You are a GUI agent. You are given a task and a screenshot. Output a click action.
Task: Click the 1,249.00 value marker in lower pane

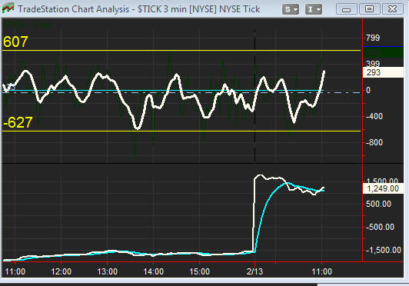(x=383, y=188)
